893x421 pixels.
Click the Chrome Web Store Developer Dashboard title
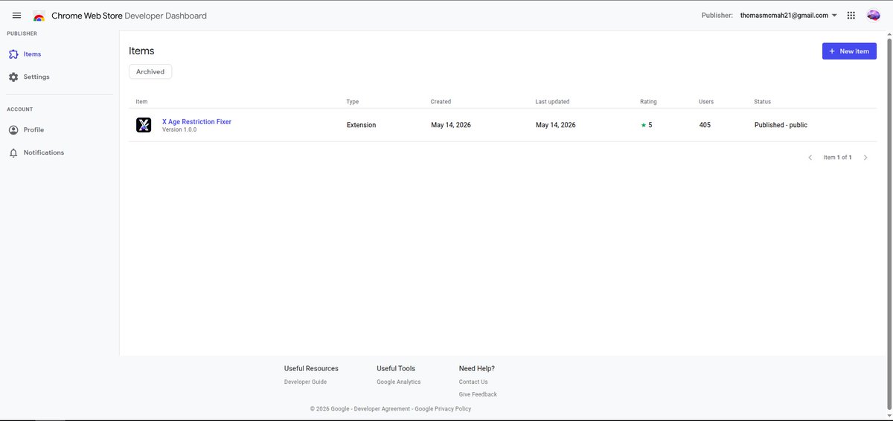[x=129, y=16]
